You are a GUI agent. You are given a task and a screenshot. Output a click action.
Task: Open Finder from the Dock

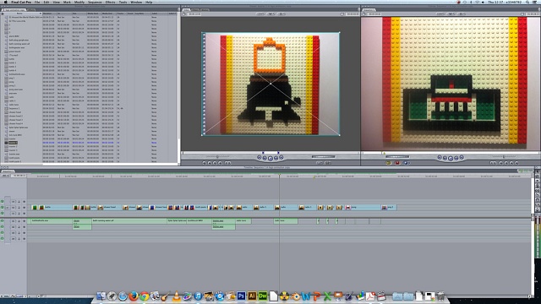(x=101, y=296)
